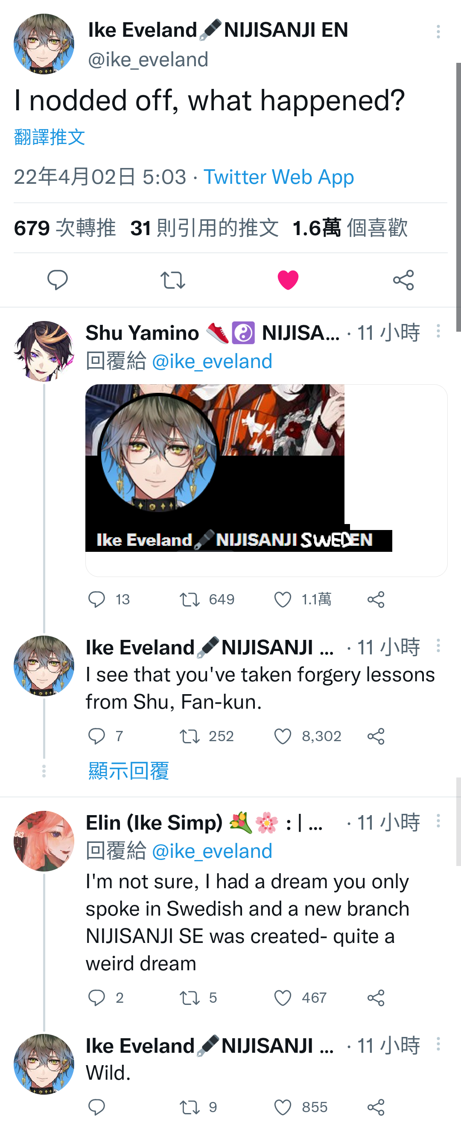Open reply icon on Elin's dream tweet
461x1125 pixels.
96,998
